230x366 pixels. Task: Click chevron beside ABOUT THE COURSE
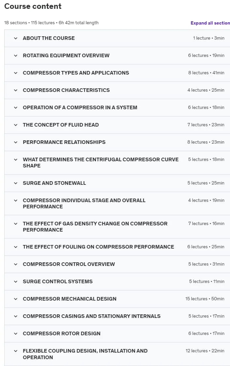(x=16, y=38)
